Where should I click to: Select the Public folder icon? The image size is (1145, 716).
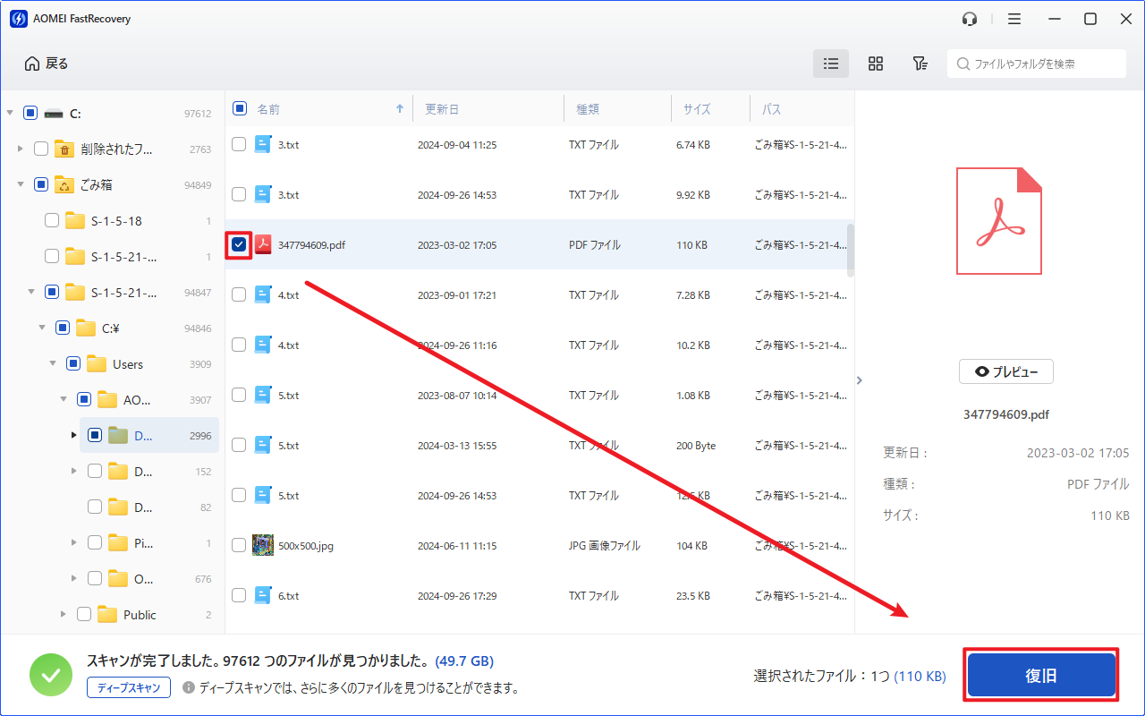click(x=107, y=615)
